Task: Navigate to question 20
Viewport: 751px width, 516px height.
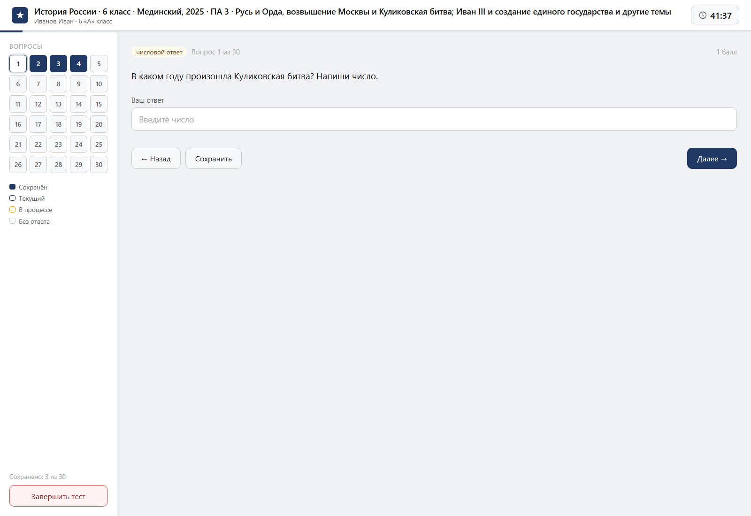Action: 99,124
